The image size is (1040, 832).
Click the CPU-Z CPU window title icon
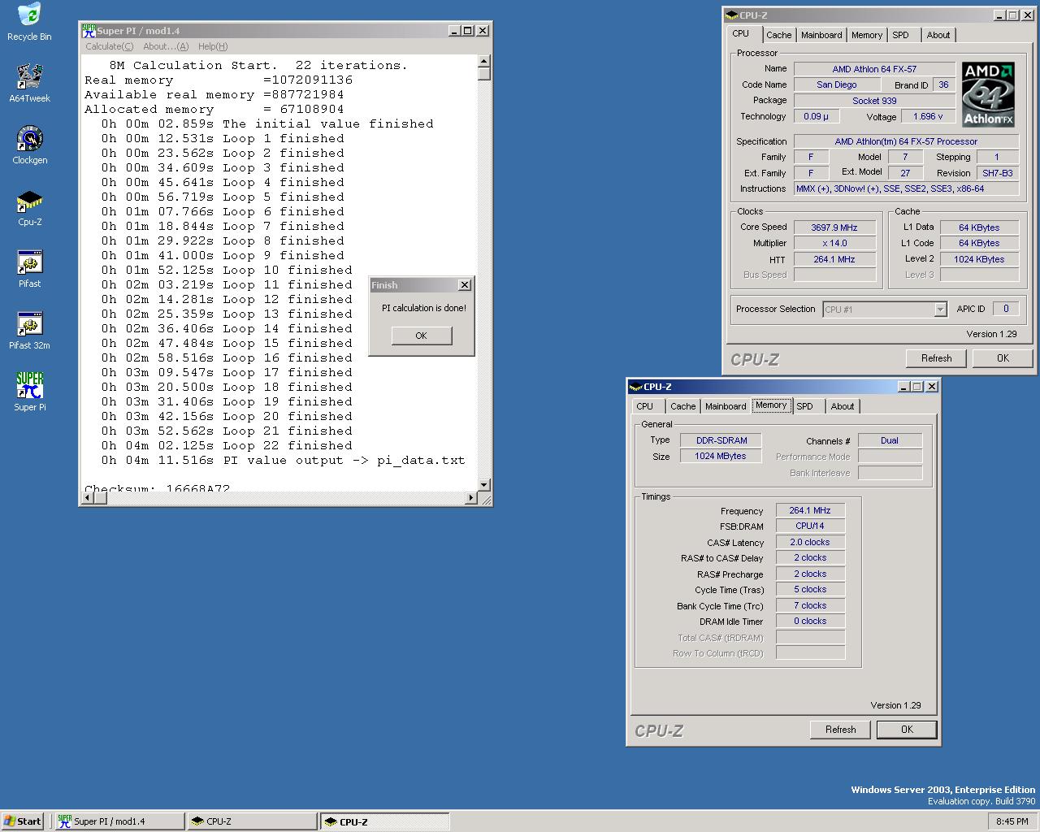click(731, 15)
